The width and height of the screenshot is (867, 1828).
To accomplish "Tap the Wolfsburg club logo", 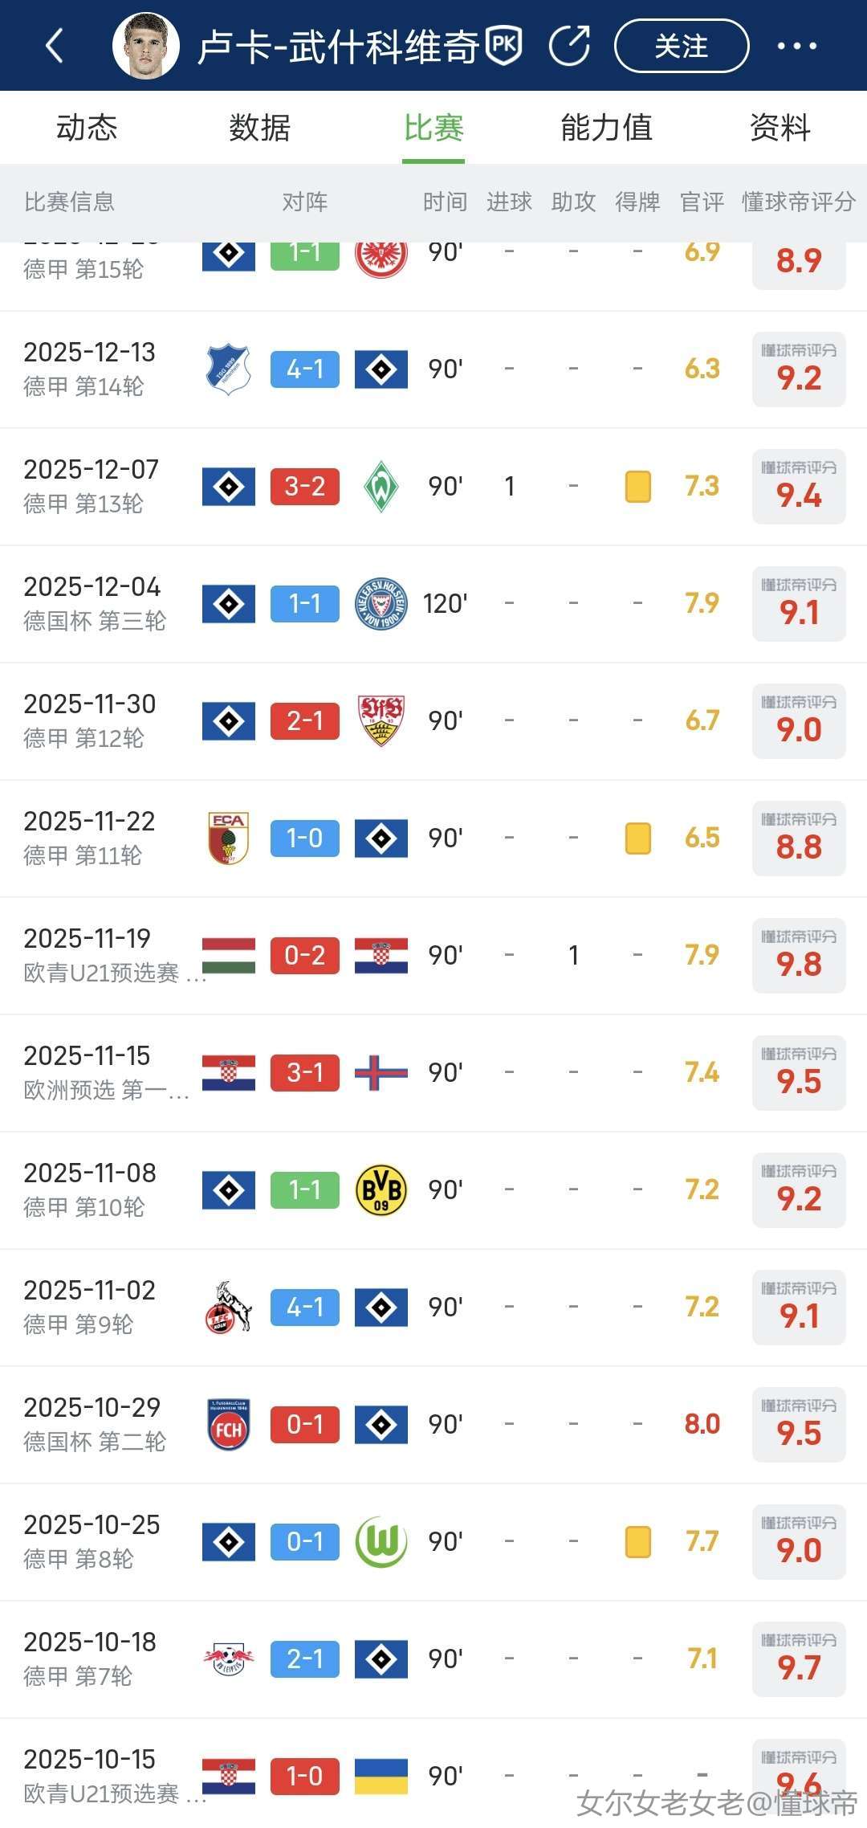I will [381, 1542].
